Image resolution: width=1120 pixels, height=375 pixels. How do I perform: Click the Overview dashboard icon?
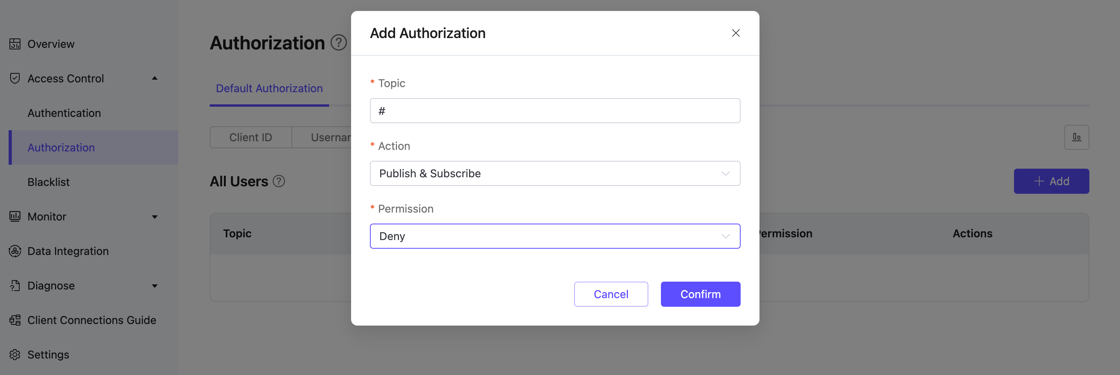[15, 44]
